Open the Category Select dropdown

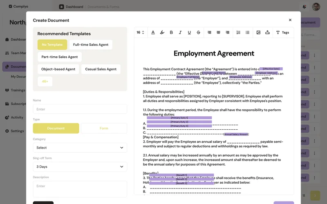80,148
